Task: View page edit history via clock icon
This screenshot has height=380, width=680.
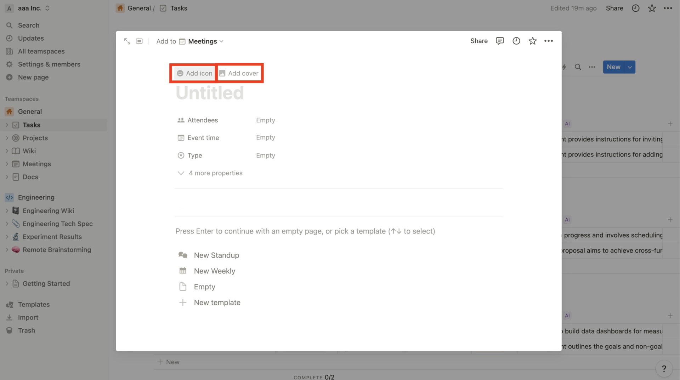Action: (x=516, y=41)
